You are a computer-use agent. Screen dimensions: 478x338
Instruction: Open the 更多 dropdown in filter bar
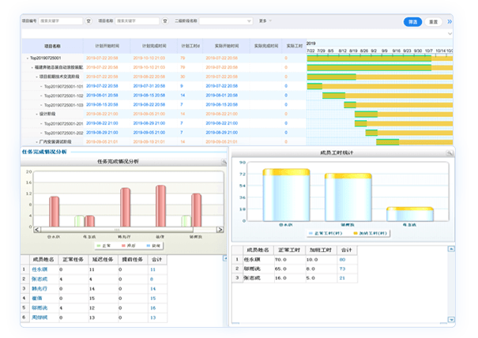click(265, 21)
